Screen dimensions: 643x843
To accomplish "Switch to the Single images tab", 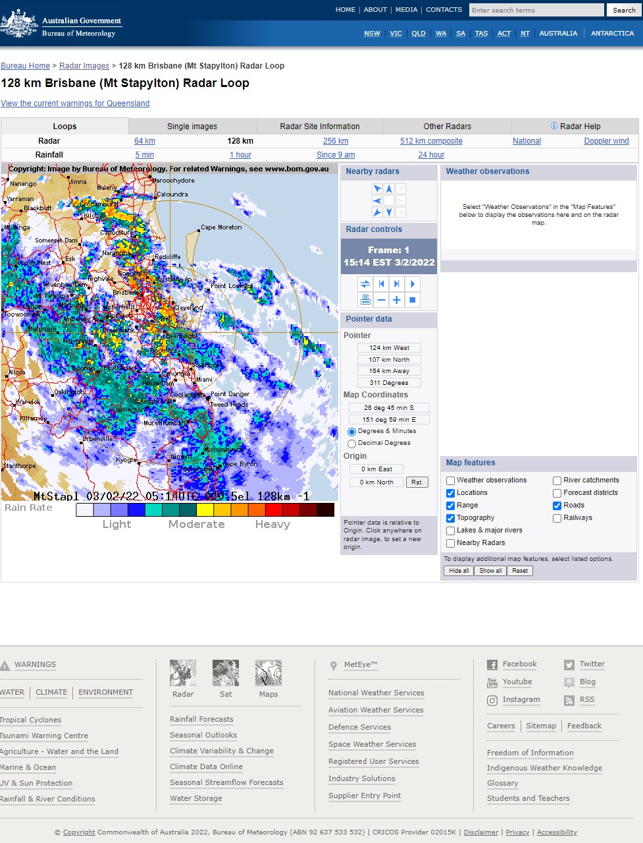I will pos(192,127).
